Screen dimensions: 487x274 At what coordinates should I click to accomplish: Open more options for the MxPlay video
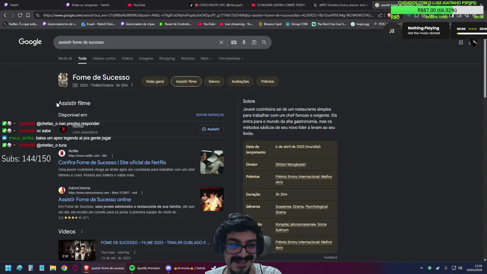[x=134, y=252]
